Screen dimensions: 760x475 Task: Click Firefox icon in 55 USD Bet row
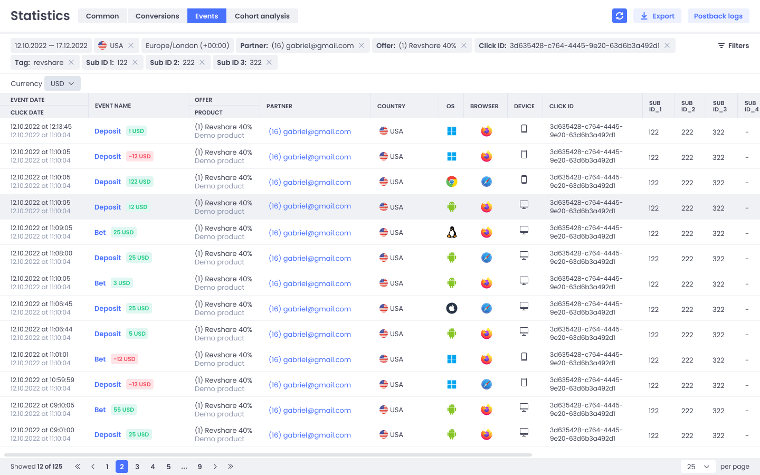487,410
